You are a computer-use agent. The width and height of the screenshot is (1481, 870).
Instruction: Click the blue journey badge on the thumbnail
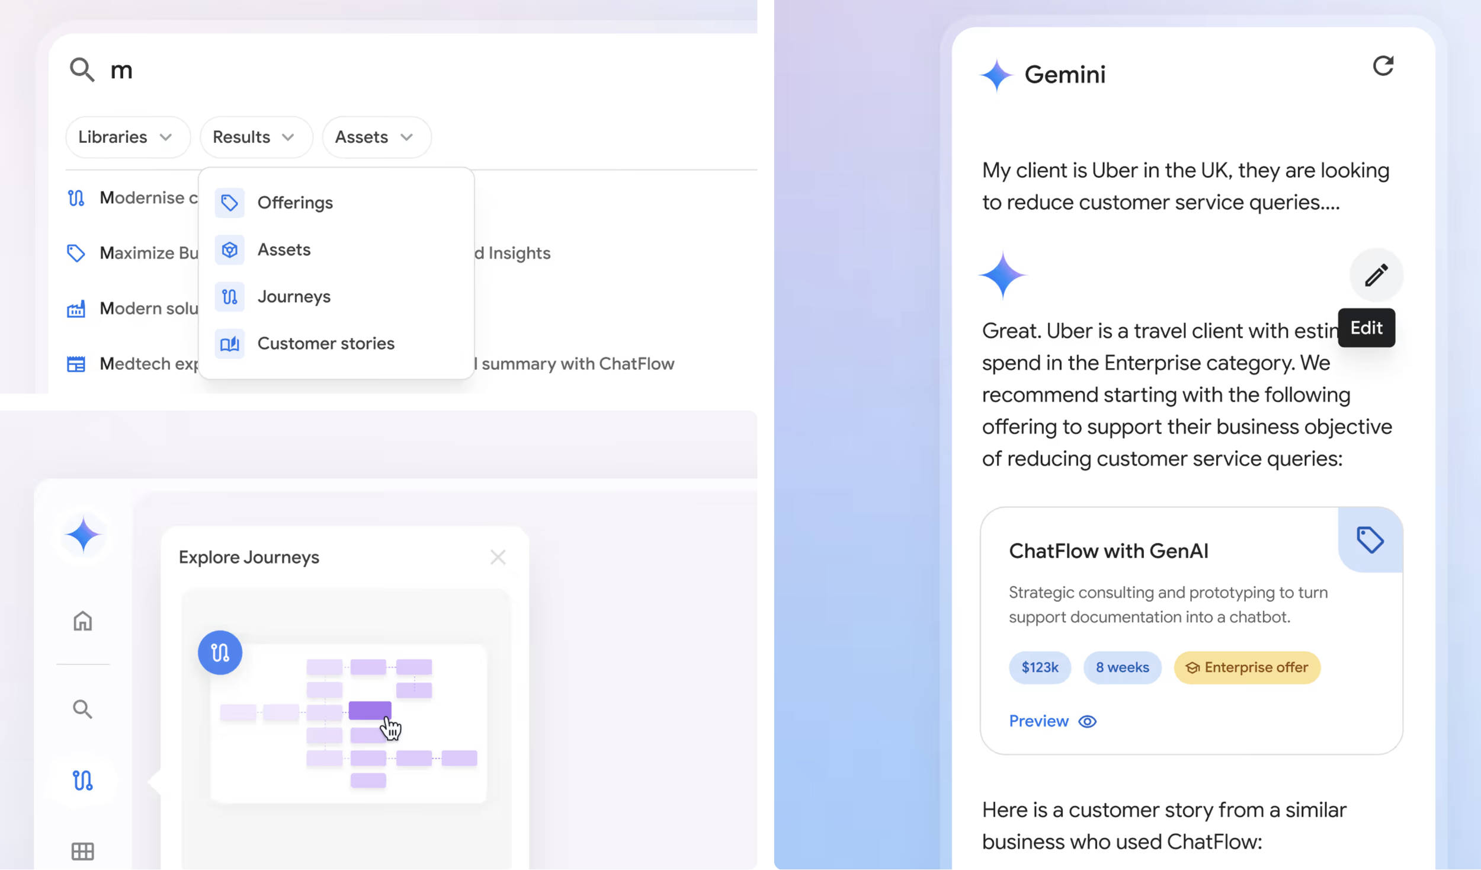pyautogui.click(x=220, y=652)
